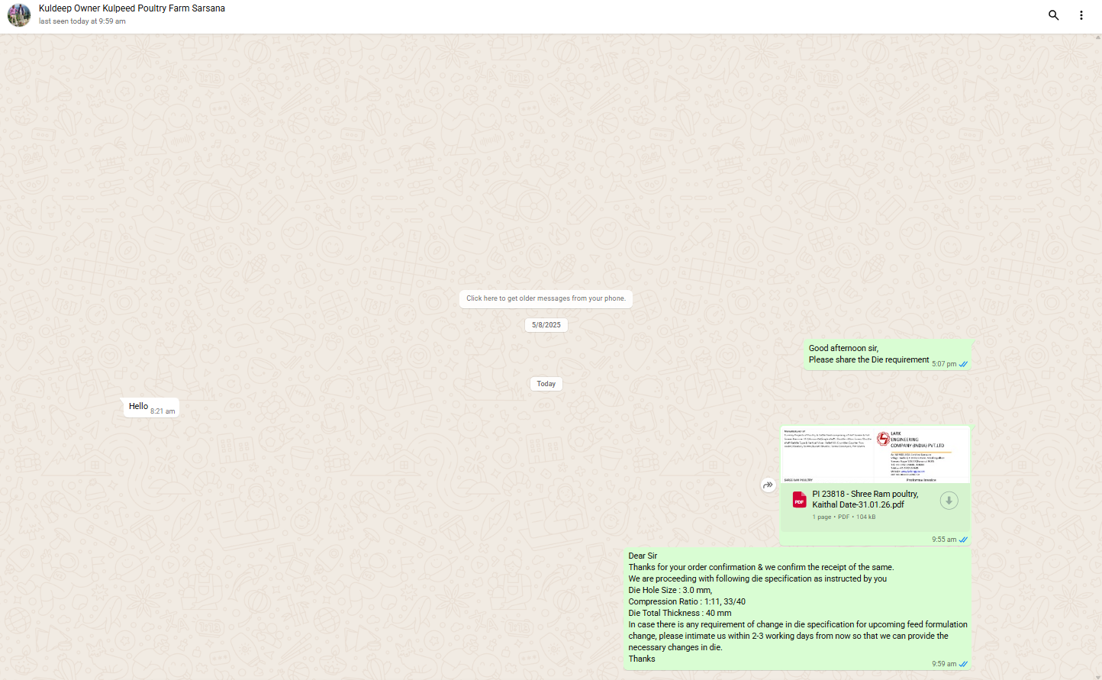Viewport: 1102px width, 680px height.
Task: Click the scrollbar up arrow in chat
Action: pos(1097,37)
